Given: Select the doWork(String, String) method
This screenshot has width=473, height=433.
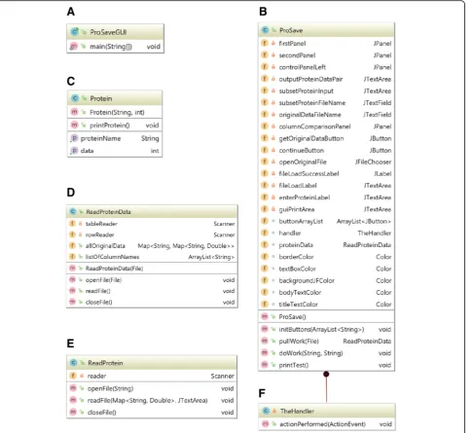Looking at the screenshot, I should [x=310, y=353].
